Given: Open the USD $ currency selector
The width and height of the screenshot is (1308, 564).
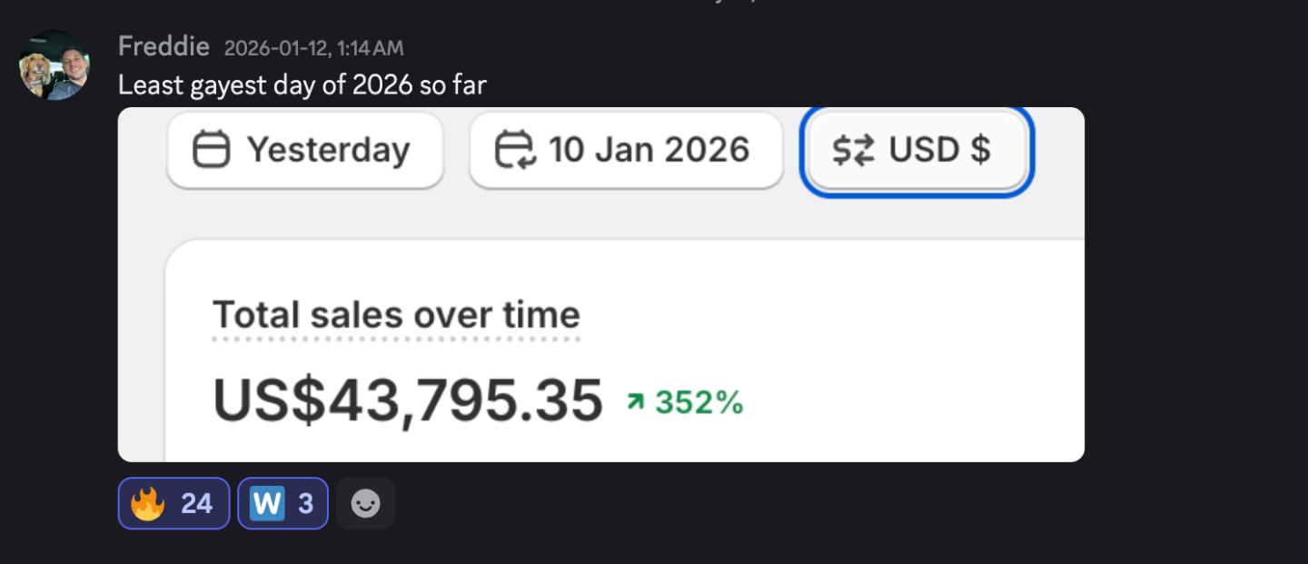Looking at the screenshot, I should point(917,150).
